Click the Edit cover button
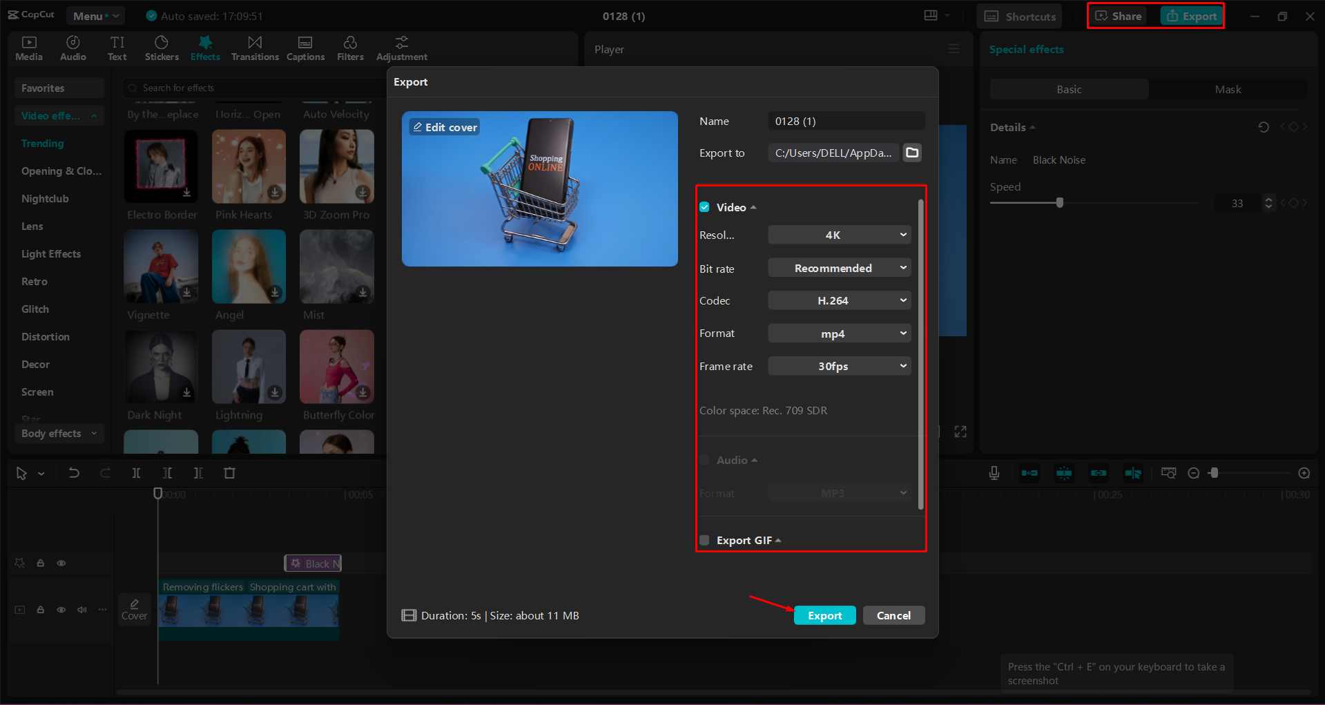 tap(445, 127)
